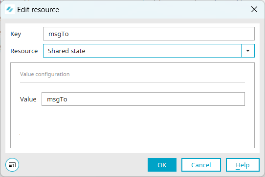Click the Value input field
The image size is (265, 177).
coord(143,99)
